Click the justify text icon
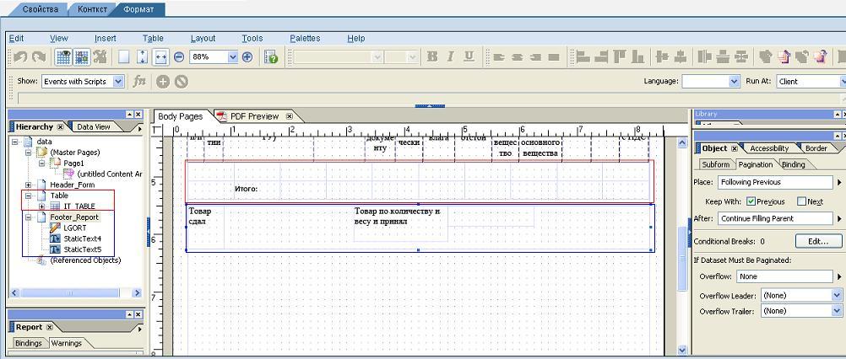This screenshot has height=359, width=846. click(554, 57)
